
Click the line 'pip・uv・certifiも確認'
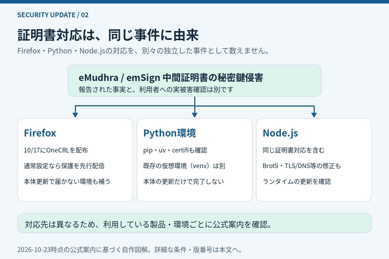click(175, 150)
